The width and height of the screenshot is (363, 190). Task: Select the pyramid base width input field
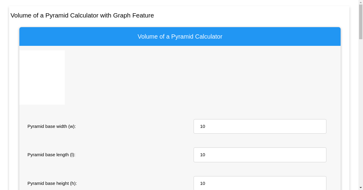click(x=260, y=126)
